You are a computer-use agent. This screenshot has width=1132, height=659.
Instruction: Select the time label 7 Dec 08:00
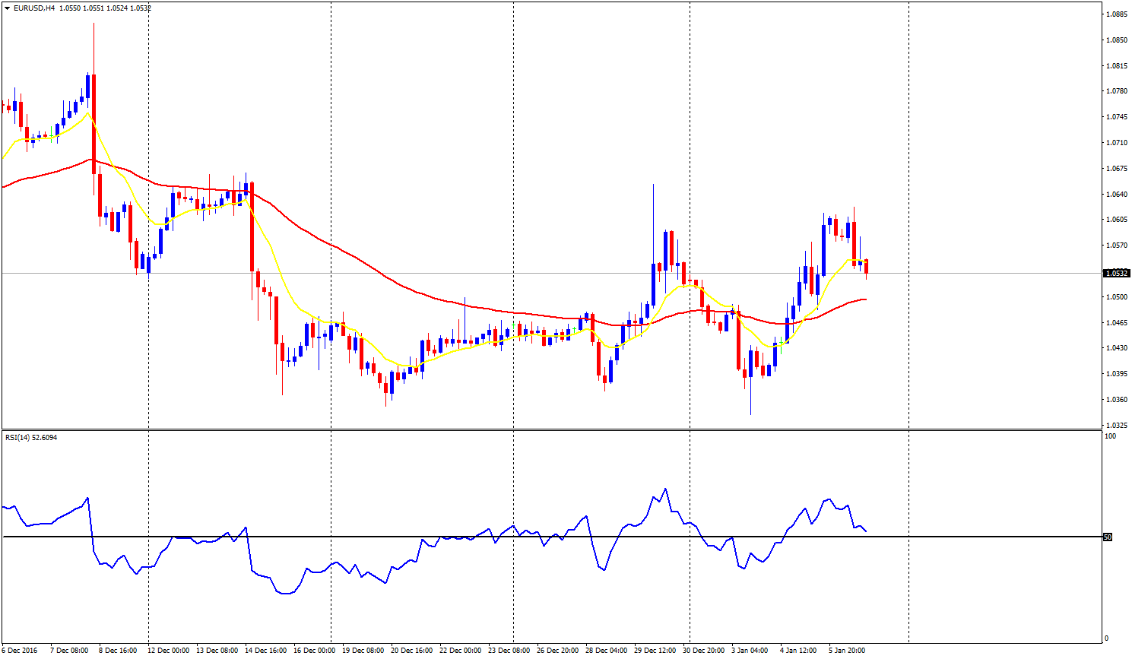(x=69, y=651)
